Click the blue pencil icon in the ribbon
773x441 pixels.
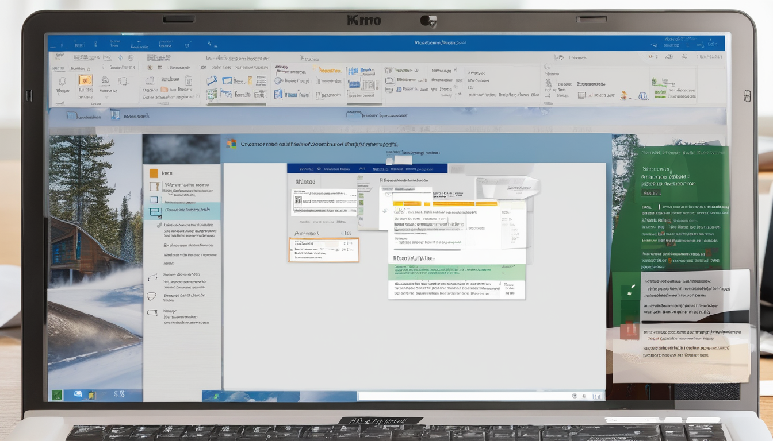[212, 80]
